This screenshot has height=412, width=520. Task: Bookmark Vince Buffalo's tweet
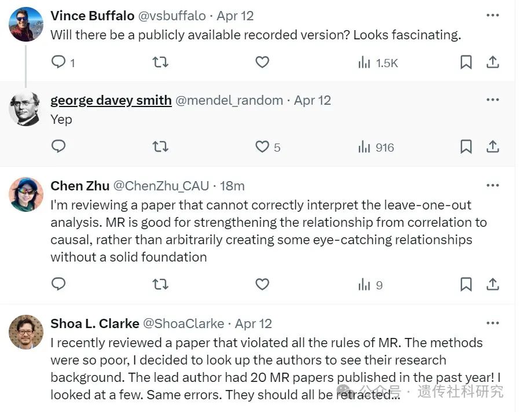[466, 62]
